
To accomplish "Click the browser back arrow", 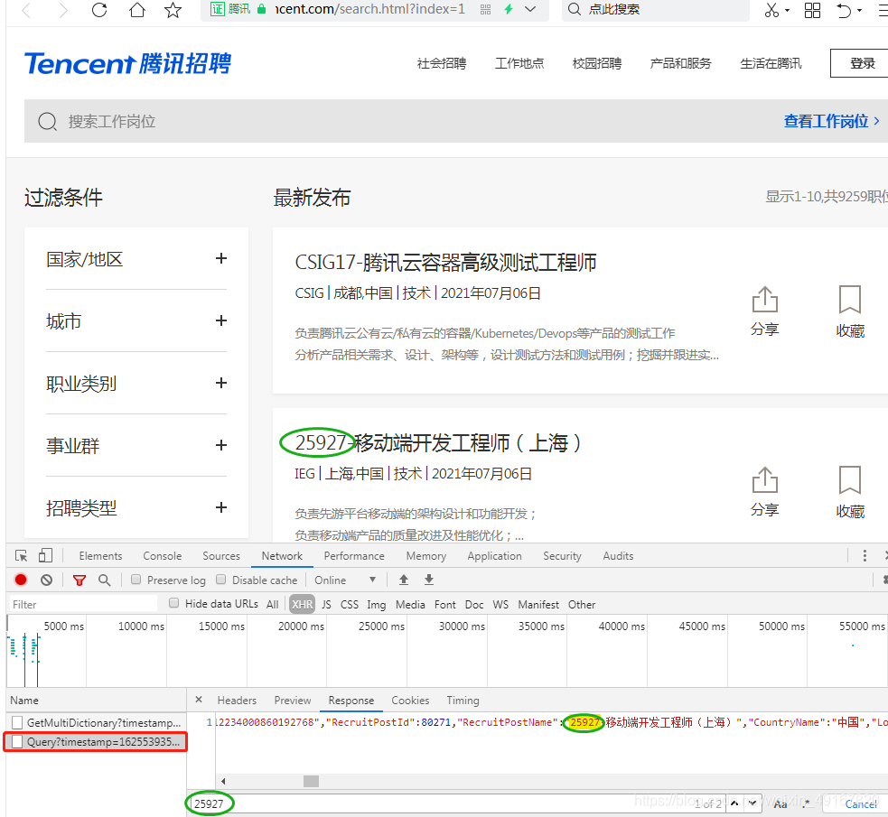I will 25,10.
